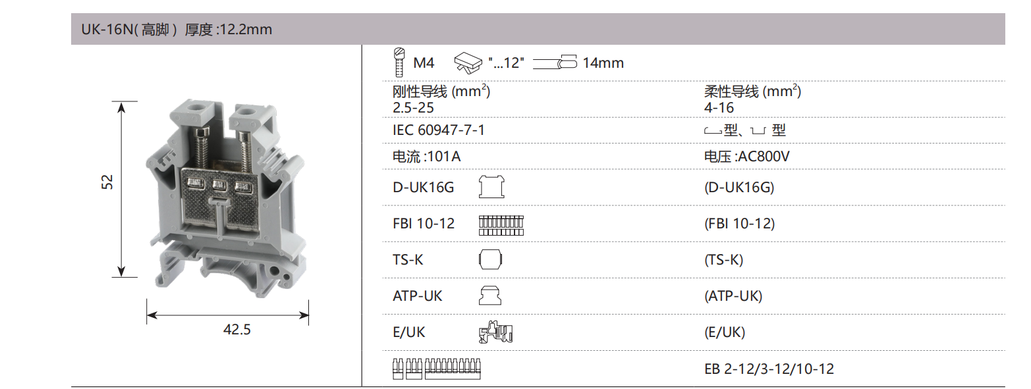Click the 42.5 width dimension label
Screen dimensions: 1031x389
(237, 330)
